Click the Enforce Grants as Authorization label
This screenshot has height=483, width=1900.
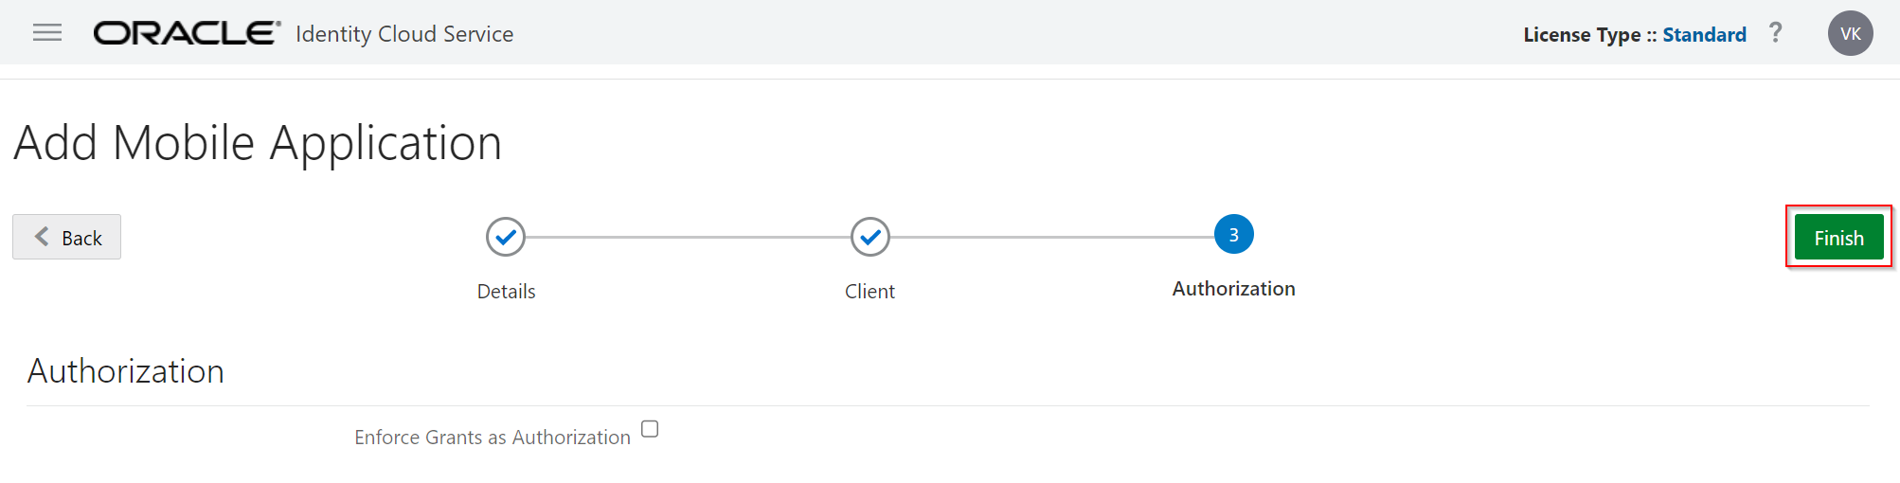pos(492,438)
